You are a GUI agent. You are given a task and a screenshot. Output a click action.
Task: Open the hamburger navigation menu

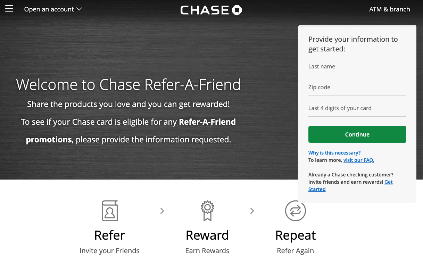point(9,9)
